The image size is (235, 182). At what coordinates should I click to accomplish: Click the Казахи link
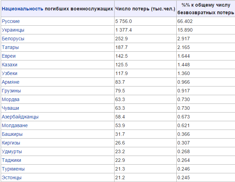[10, 65]
